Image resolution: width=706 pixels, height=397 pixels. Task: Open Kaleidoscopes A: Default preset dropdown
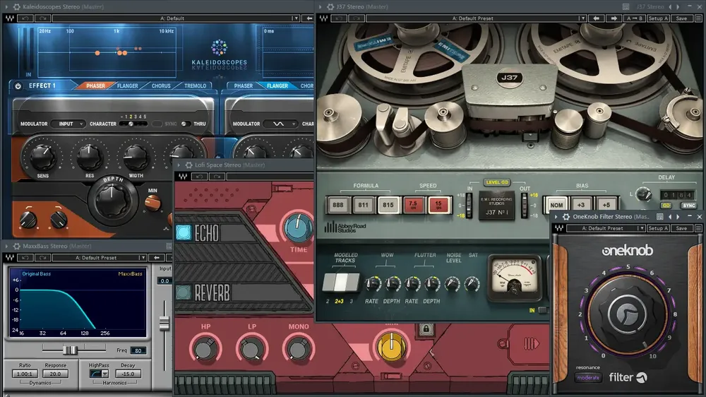(x=295, y=18)
